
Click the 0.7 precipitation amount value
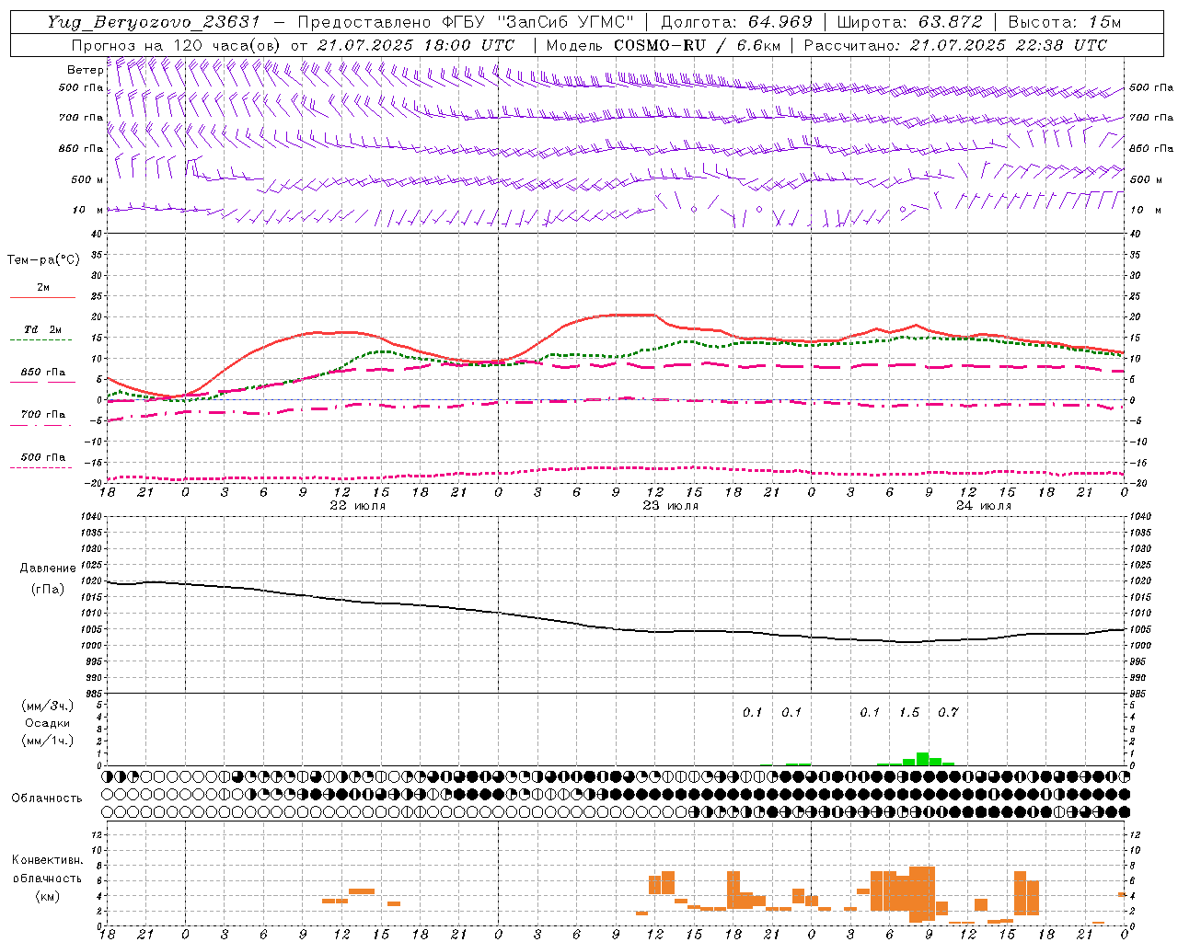(948, 712)
